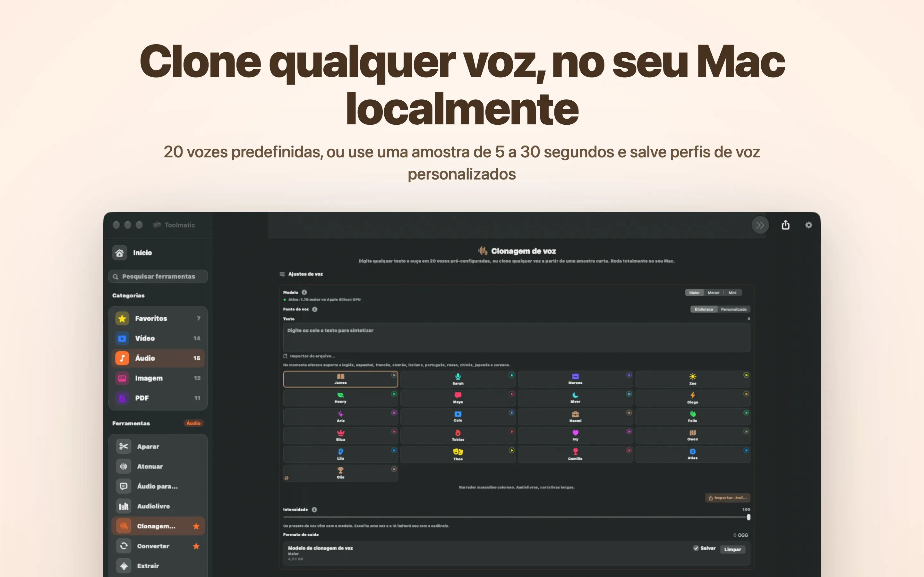Open the Vídeo category
Image resolution: width=924 pixels, height=577 pixels.
(x=158, y=338)
